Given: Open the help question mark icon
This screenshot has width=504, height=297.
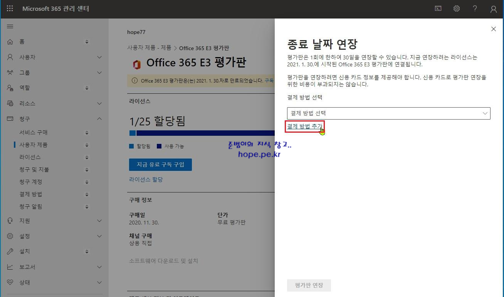Looking at the screenshot, I should [475, 8].
